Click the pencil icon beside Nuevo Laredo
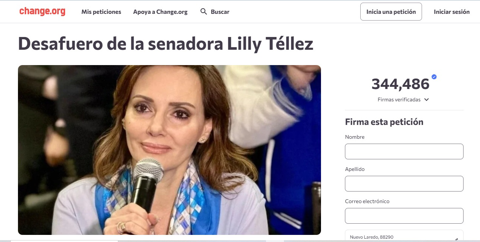480x242 pixels. pyautogui.click(x=456, y=239)
